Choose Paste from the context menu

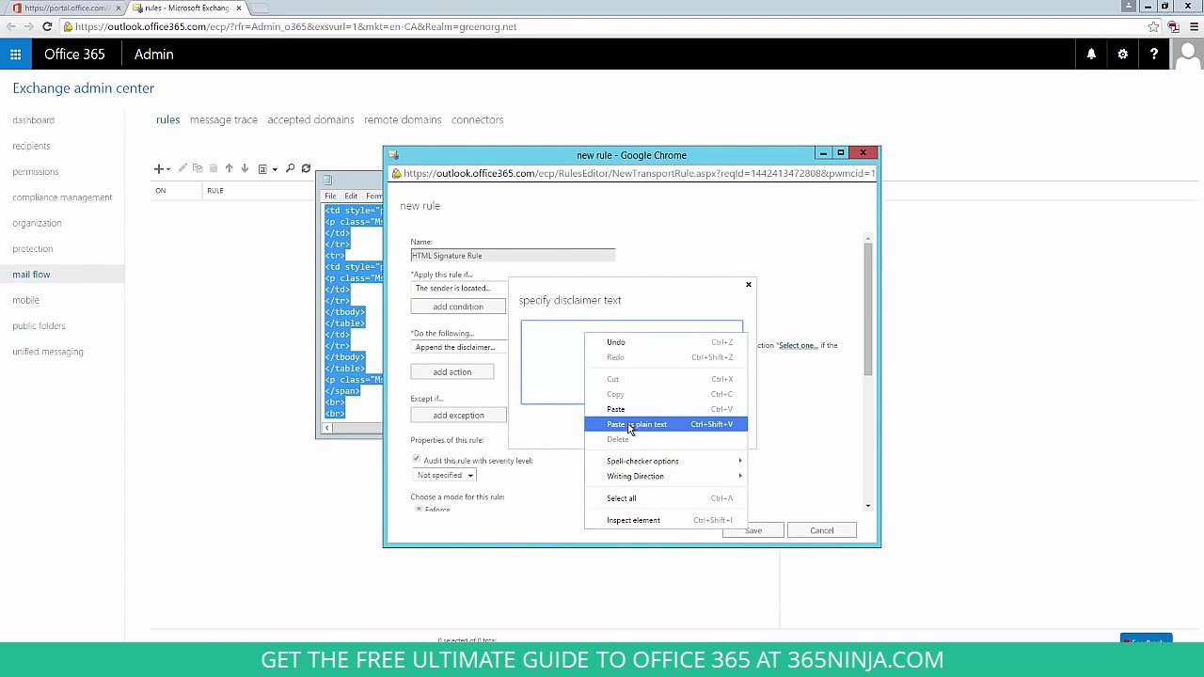(x=665, y=409)
